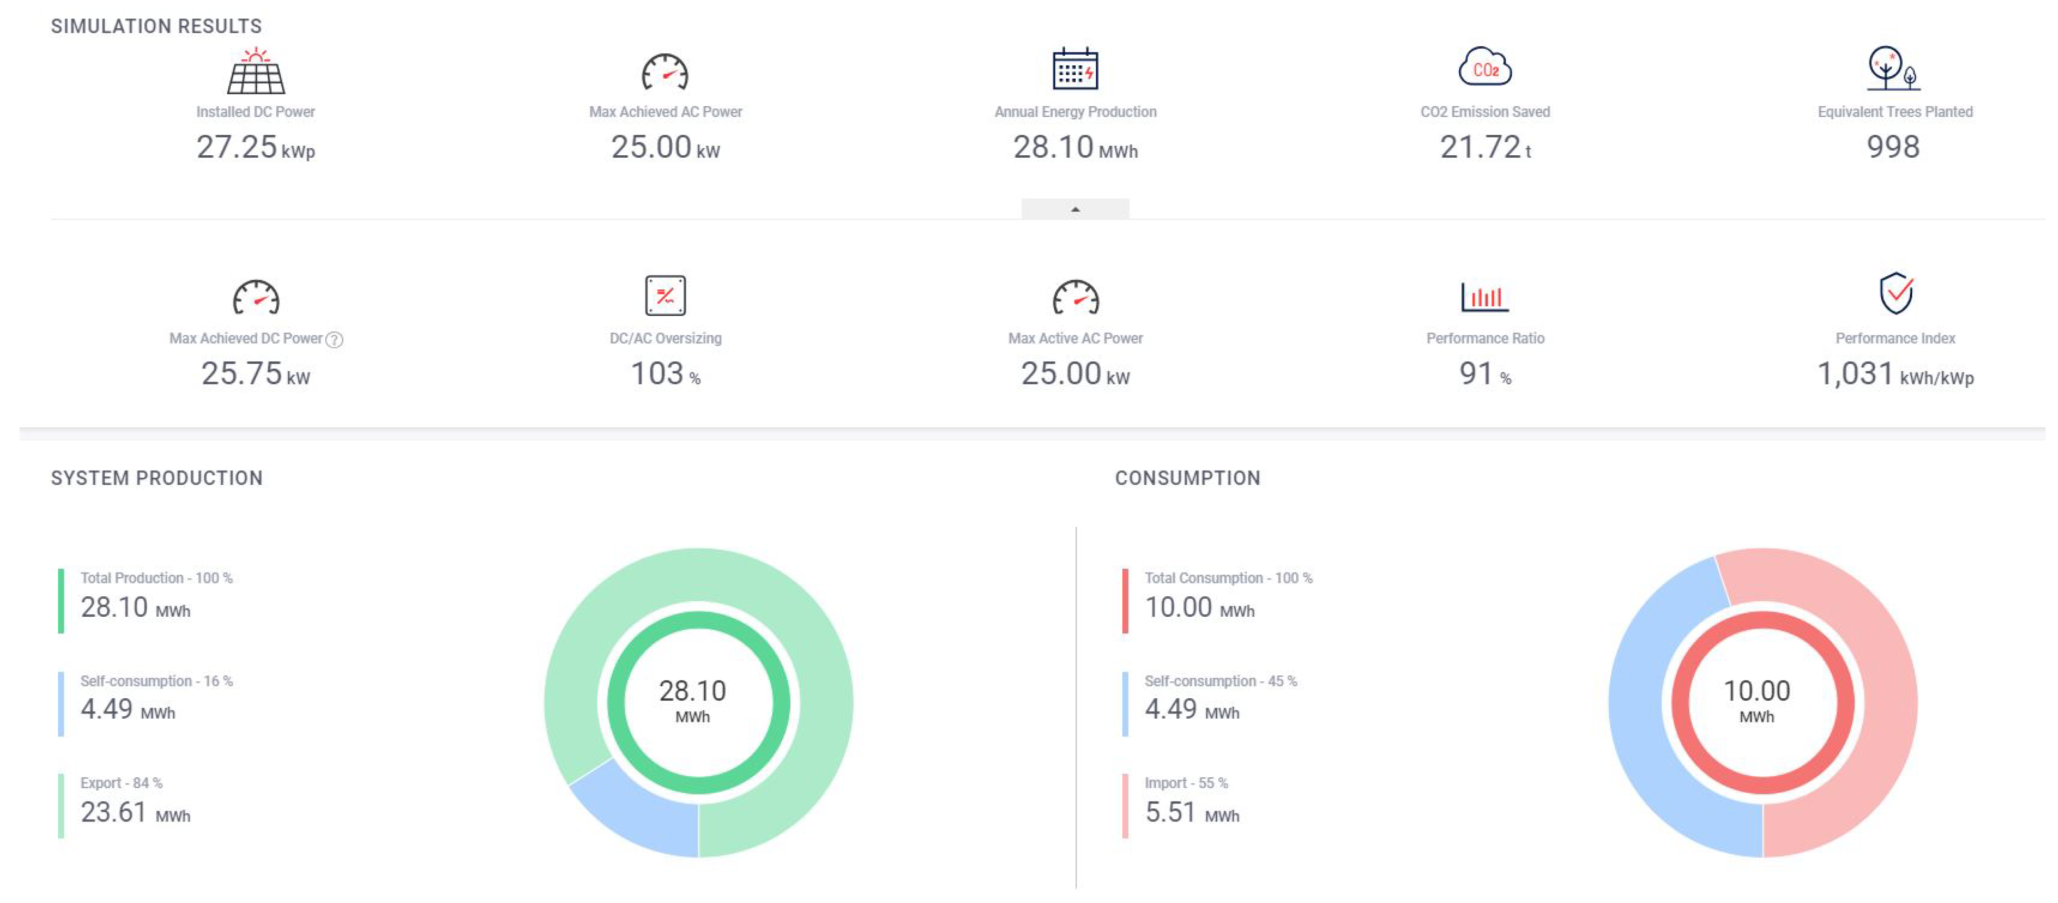Collapse the simulation results details arrow
The width and height of the screenshot is (2058, 903).
1075,209
